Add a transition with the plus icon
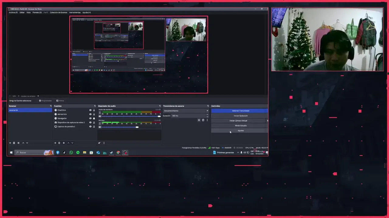The height and width of the screenshot is (218, 389). pos(199,120)
